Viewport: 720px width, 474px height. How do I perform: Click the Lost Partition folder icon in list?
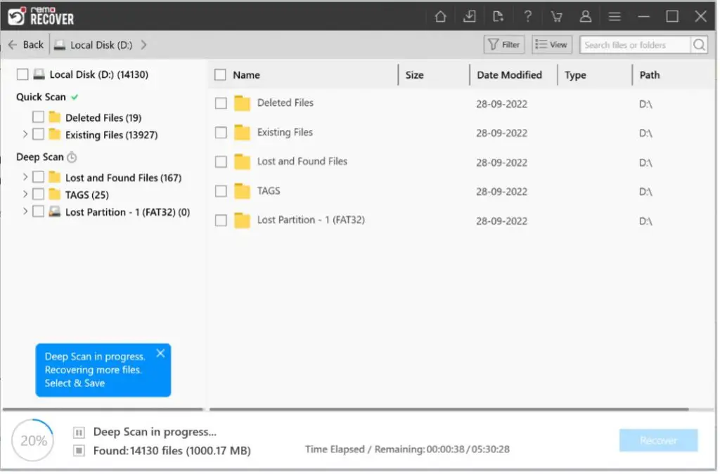(243, 221)
